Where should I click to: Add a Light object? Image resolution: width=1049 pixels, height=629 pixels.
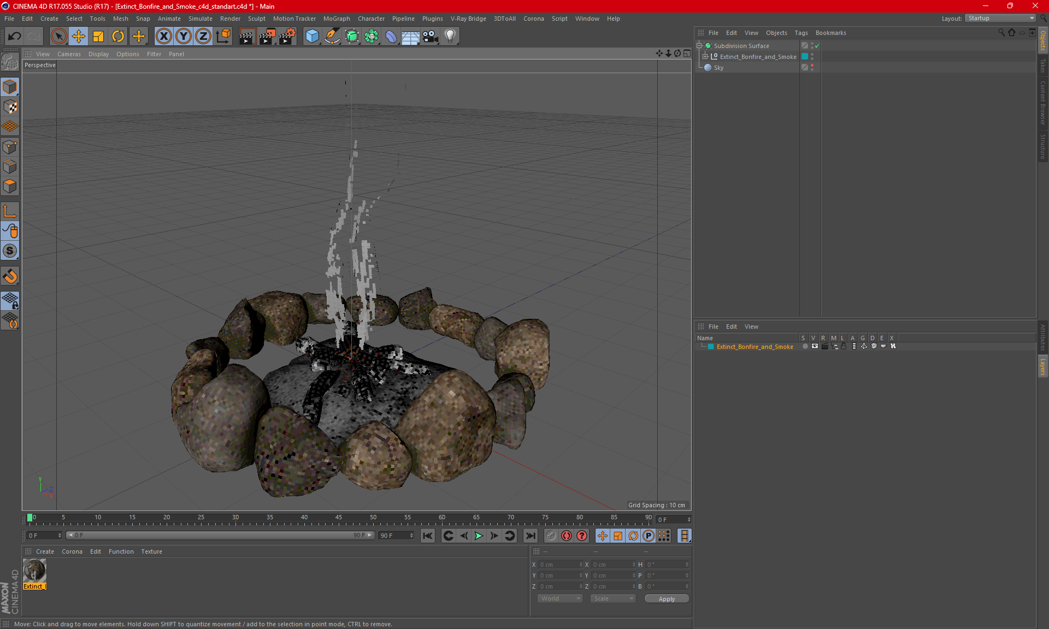point(450,36)
